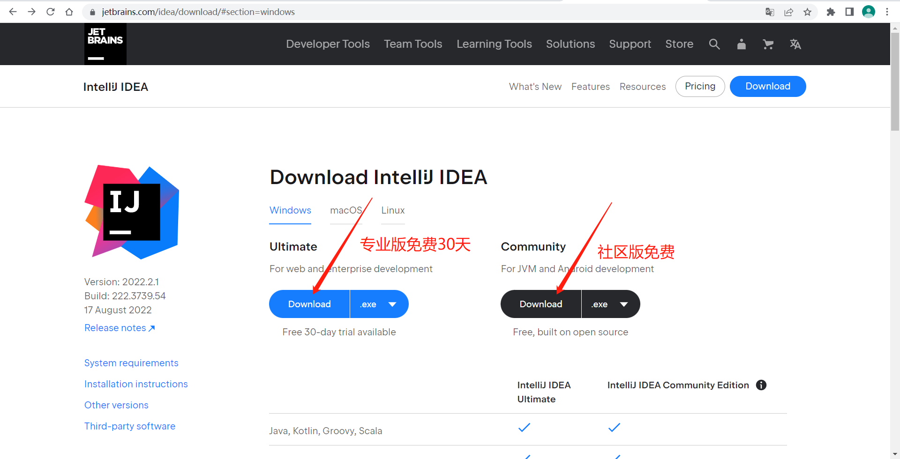The width and height of the screenshot is (900, 459).
Task: Open the Developer Tools menu
Action: coord(328,44)
